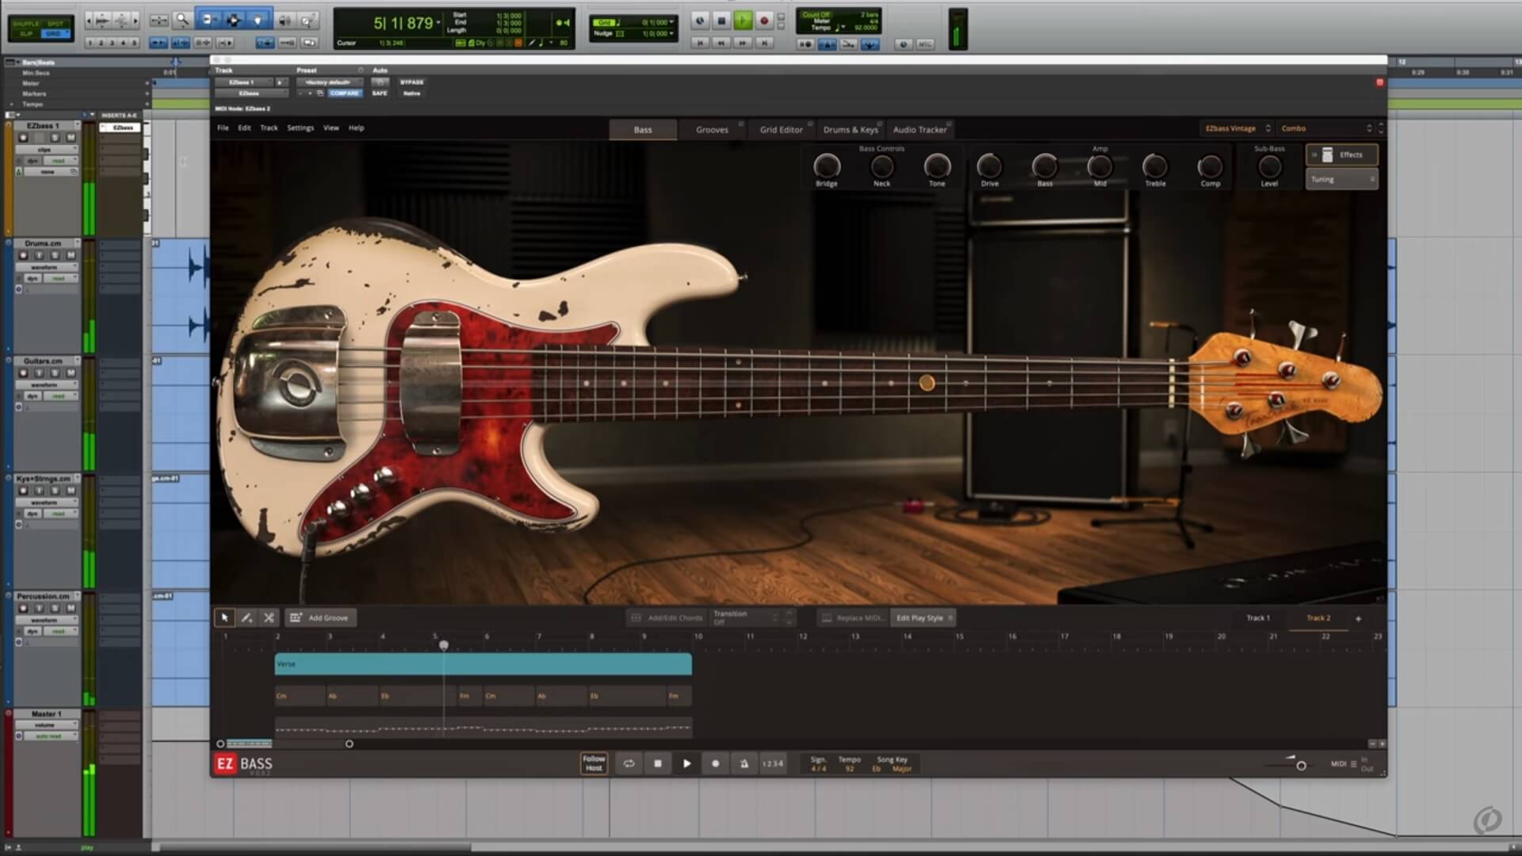The width and height of the screenshot is (1522, 856).
Task: Click the plugin COMPARE button
Action: pos(345,94)
